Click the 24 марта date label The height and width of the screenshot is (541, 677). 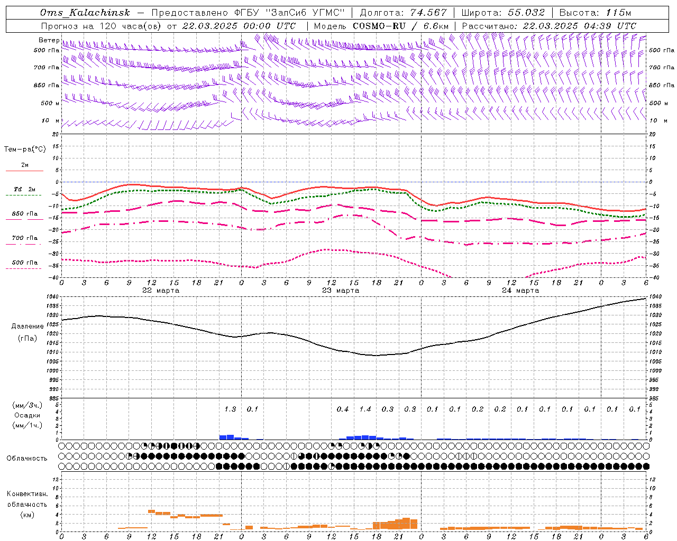click(x=520, y=291)
